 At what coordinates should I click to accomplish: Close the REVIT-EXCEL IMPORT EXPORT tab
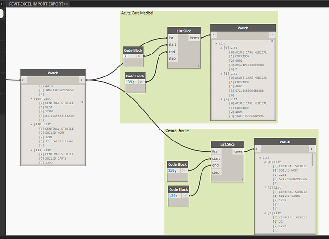tap(66, 4)
